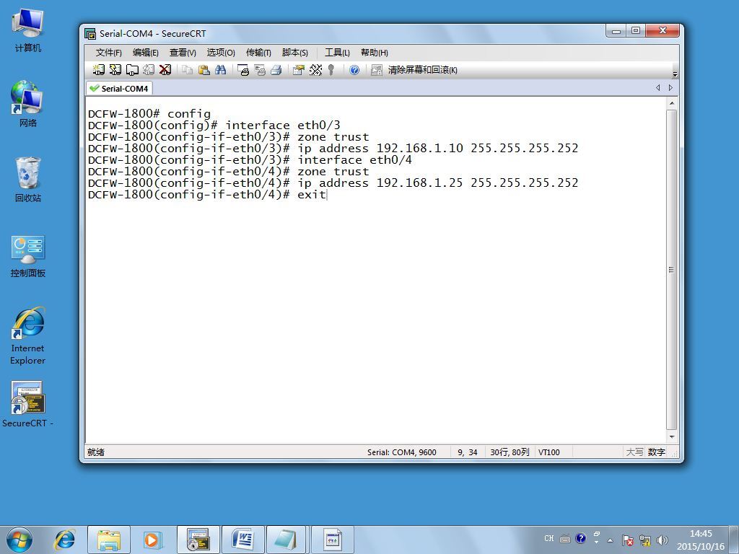Click the '30行, 80列' status bar entry

510,452
